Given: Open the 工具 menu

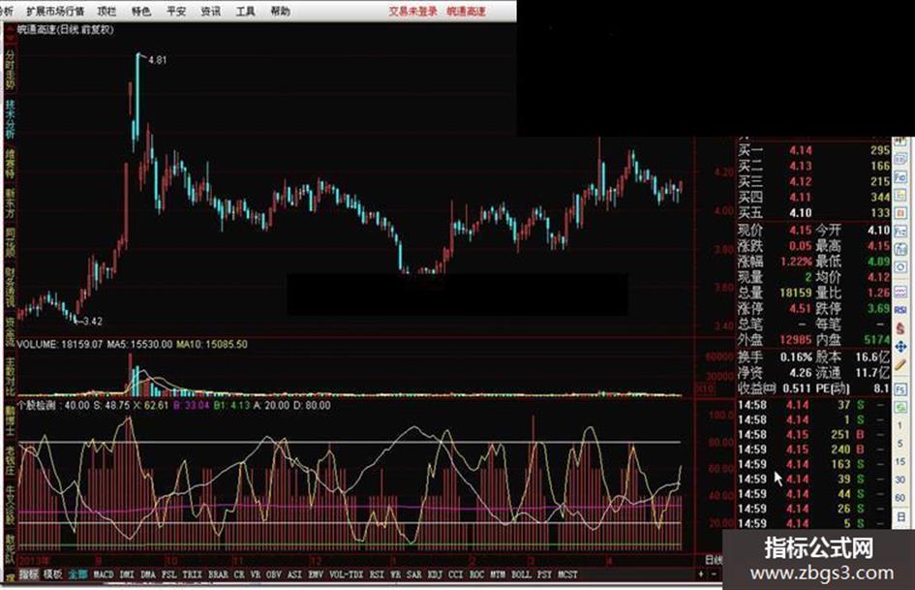Looking at the screenshot, I should pyautogui.click(x=245, y=11).
